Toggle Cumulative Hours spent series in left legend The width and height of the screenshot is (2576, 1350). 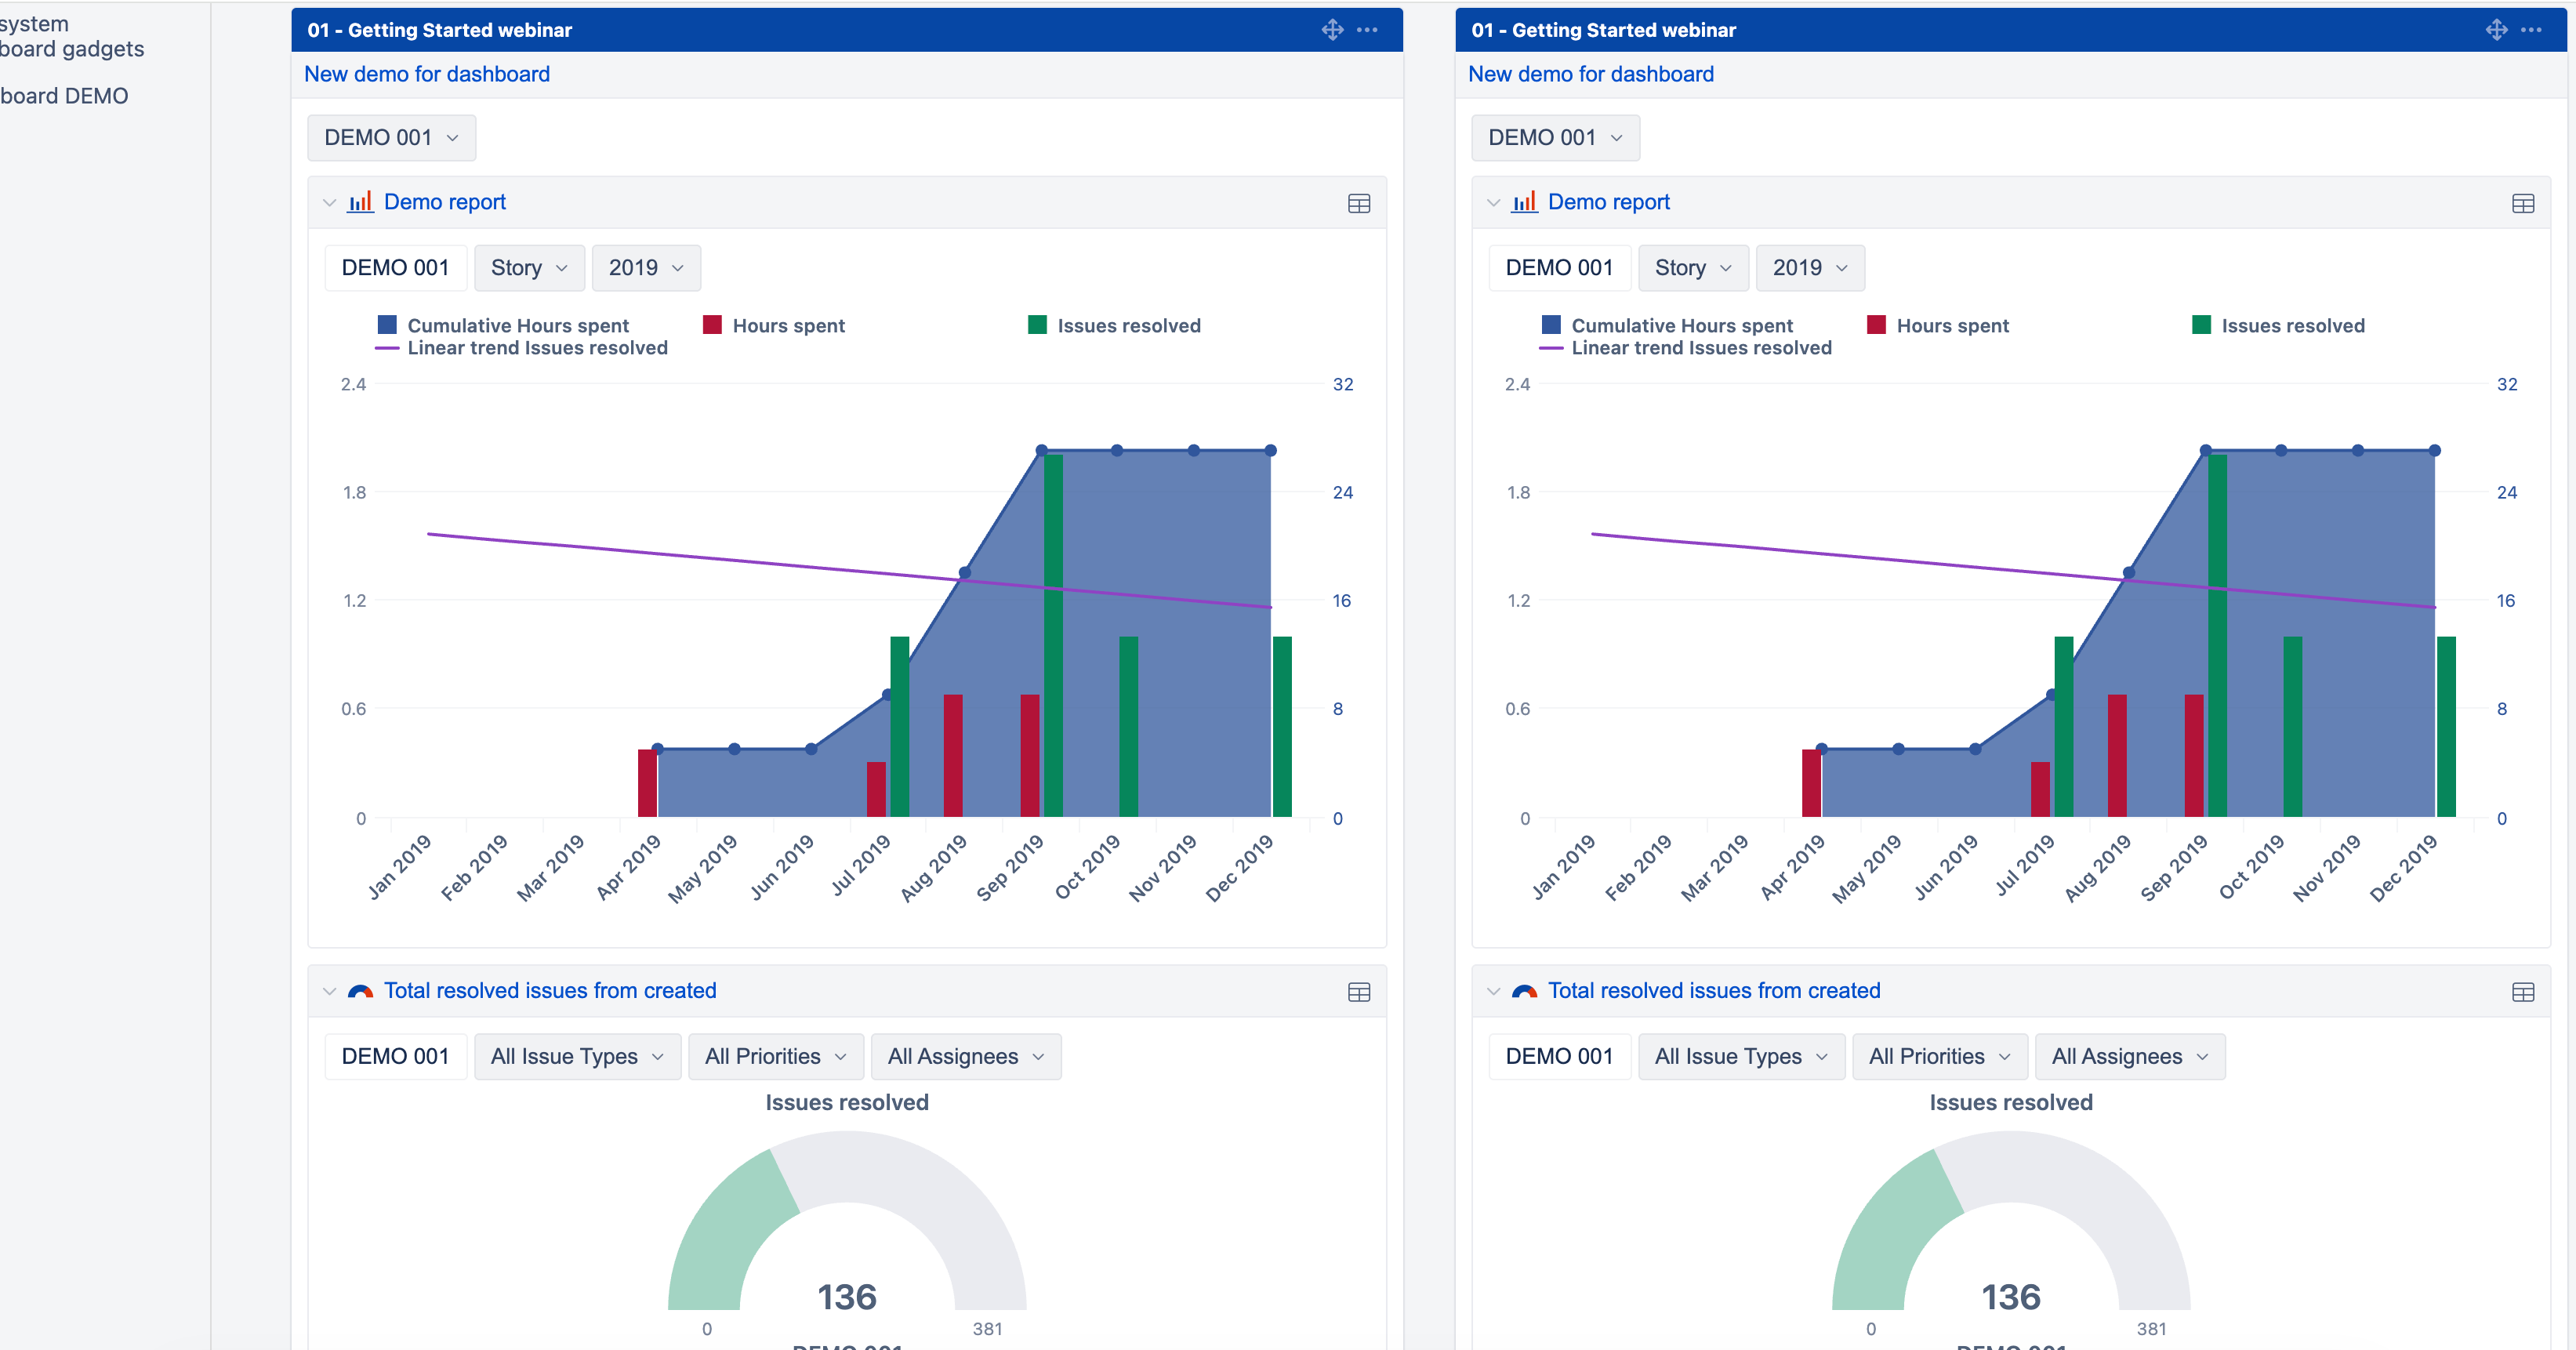point(517,325)
